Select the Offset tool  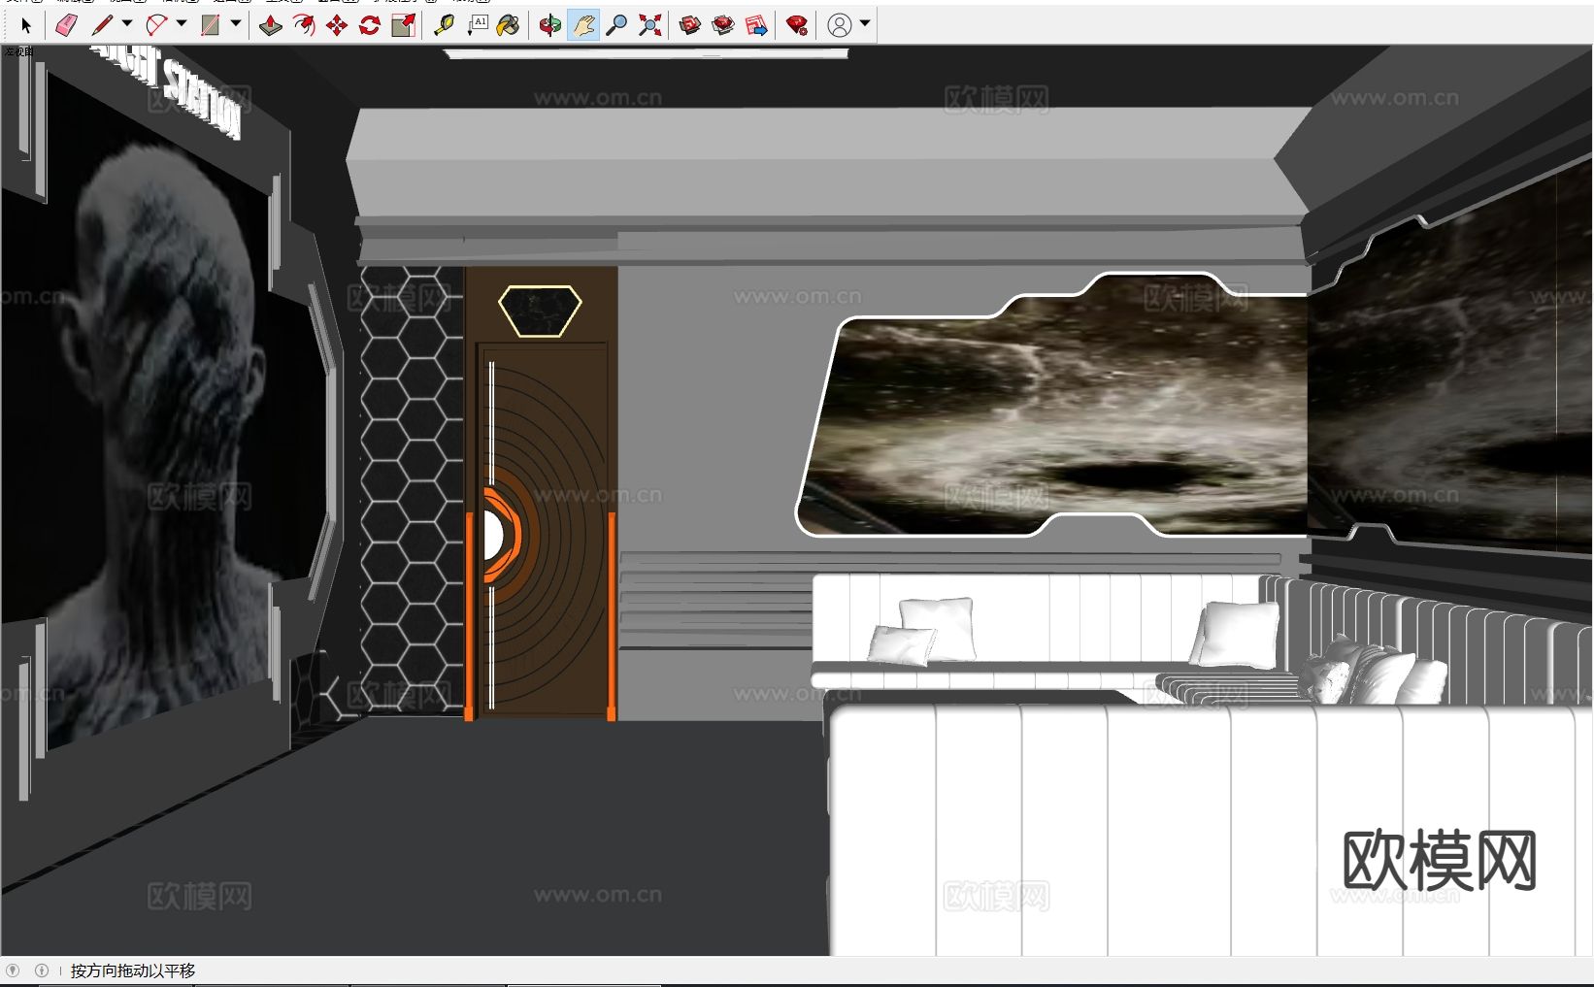coord(304,25)
